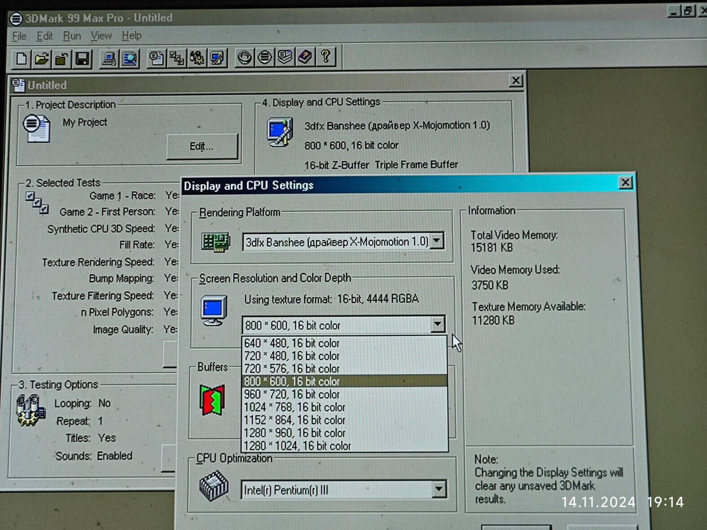Click the system info computer toolbar icon
Screen dimensions: 707x530
pyautogui.click(x=109, y=59)
